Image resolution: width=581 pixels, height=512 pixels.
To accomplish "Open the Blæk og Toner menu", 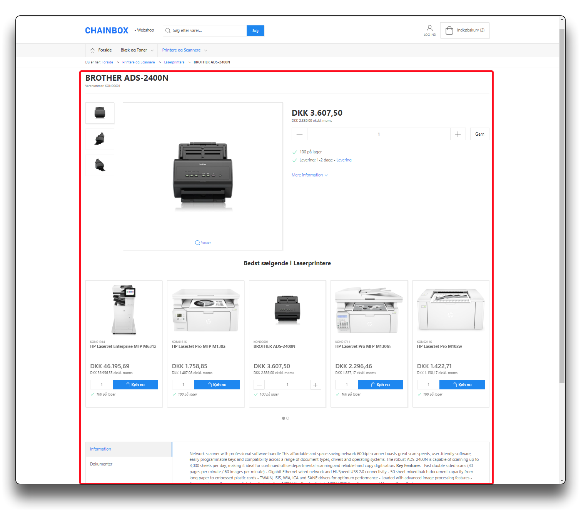I will 134,50.
